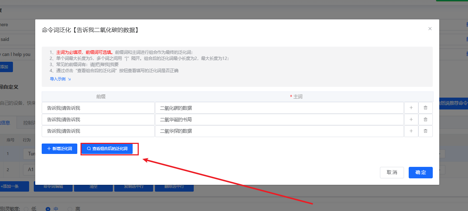Edit first row prefix field 告诉我|请告诉我

pyautogui.click(x=98, y=108)
